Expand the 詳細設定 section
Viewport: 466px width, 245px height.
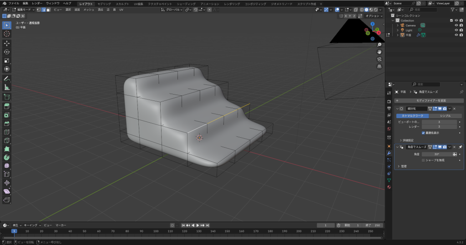(407, 140)
